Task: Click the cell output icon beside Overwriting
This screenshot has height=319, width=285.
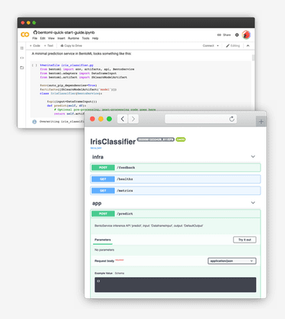Action: (x=34, y=122)
